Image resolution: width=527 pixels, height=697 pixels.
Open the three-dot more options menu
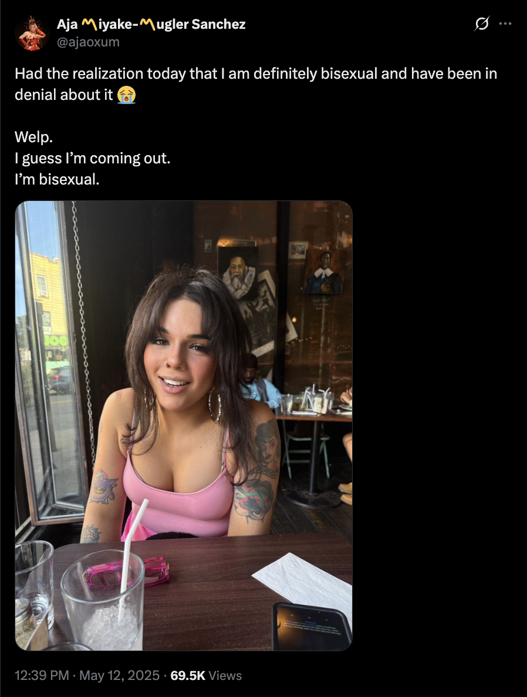point(505,24)
